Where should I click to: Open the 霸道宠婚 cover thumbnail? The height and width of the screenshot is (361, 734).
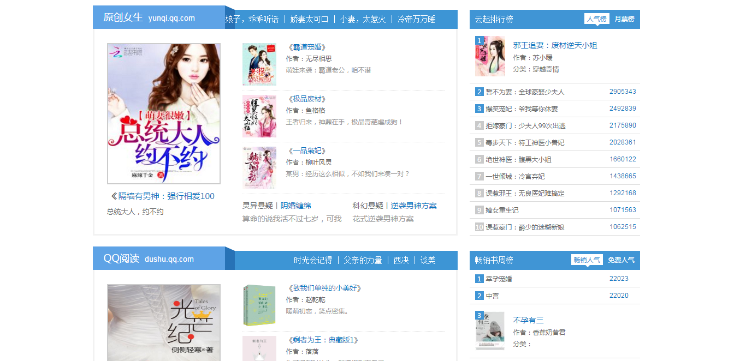point(259,64)
